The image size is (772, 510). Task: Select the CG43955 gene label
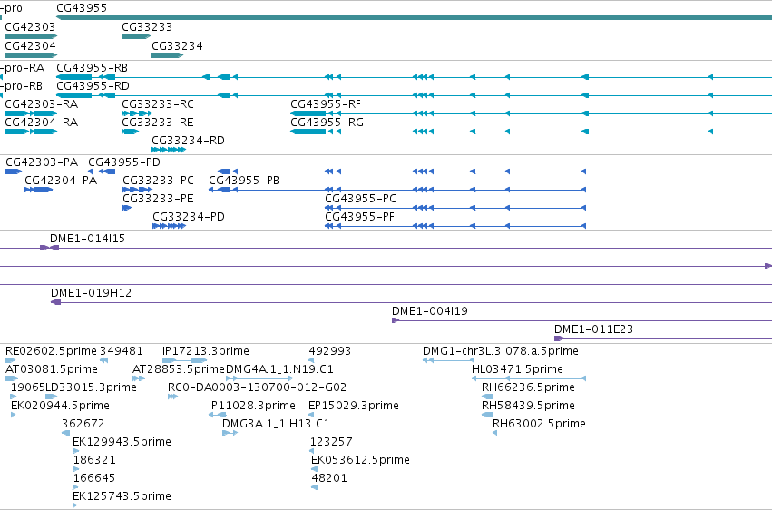82,8
